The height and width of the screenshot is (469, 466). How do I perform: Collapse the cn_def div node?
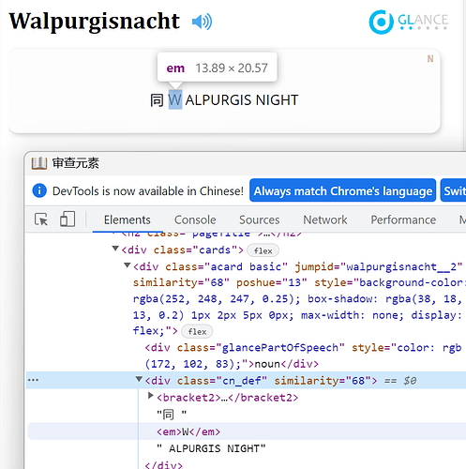[x=139, y=379]
